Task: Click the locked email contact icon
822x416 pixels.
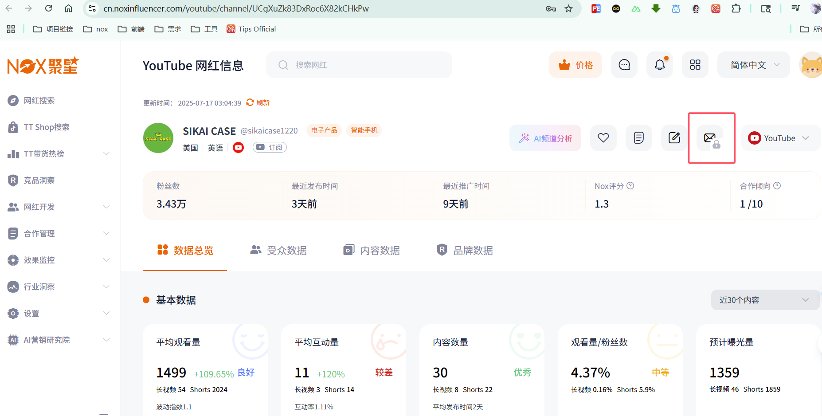Action: 710,138
